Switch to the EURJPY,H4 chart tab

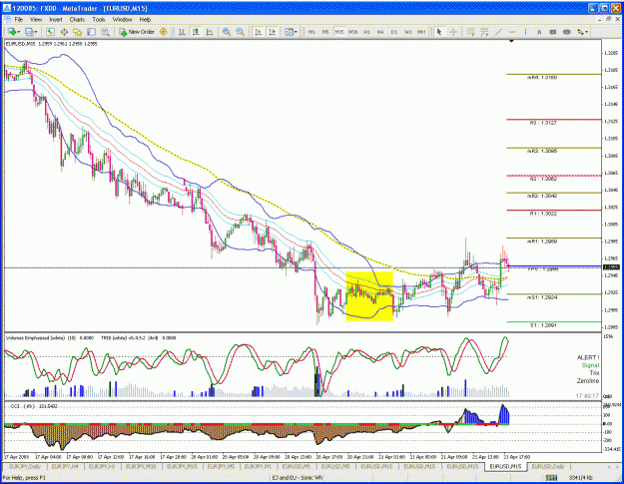point(64,466)
